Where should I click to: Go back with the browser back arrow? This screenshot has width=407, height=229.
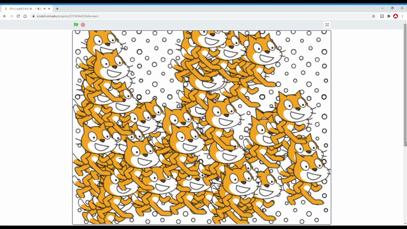point(5,16)
